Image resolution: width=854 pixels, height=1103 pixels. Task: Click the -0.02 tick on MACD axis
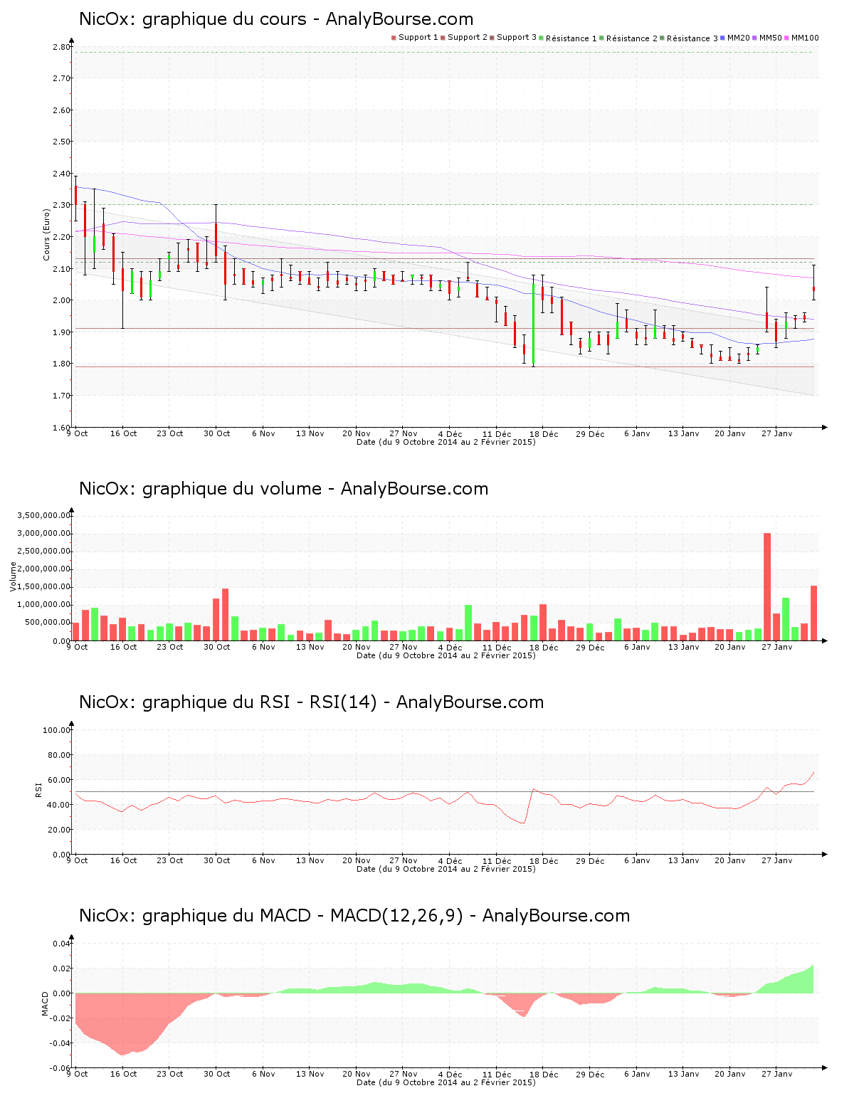(60, 1018)
